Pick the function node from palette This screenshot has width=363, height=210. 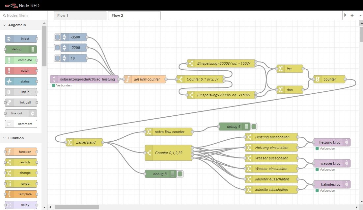pos(21,152)
